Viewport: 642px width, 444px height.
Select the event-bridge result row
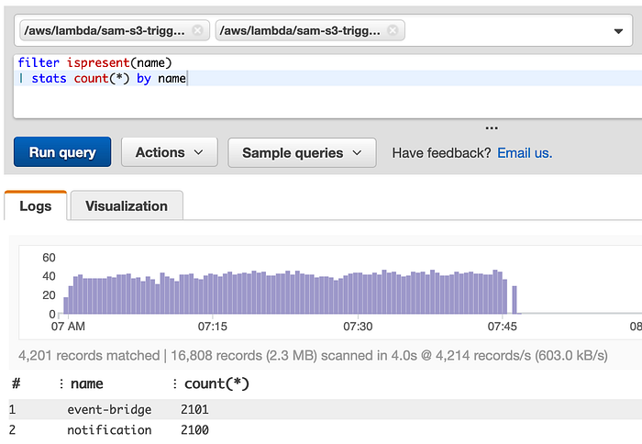pyautogui.click(x=325, y=409)
